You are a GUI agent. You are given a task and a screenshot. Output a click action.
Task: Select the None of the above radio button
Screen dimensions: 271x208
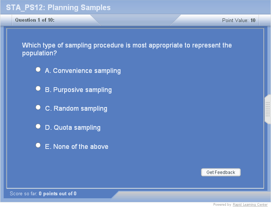(x=38, y=145)
